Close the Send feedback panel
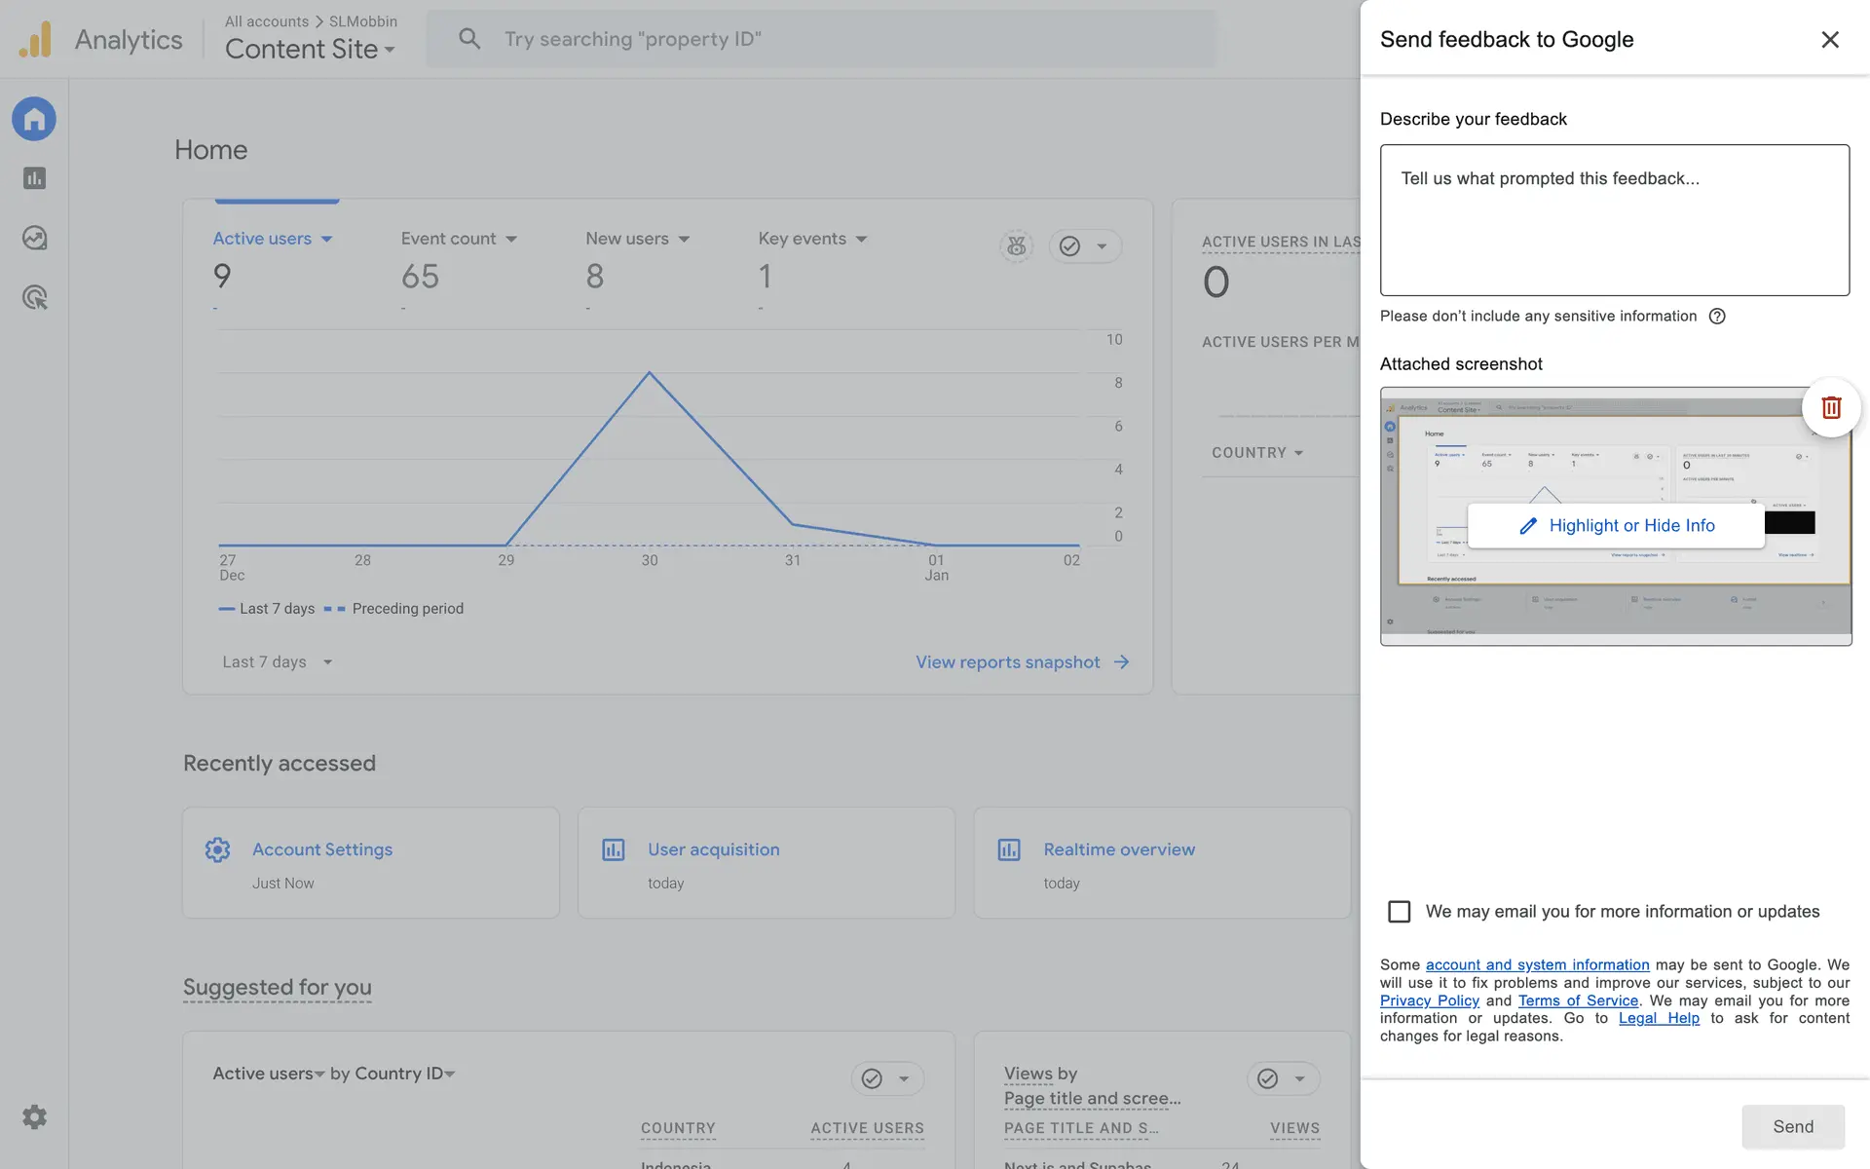 point(1830,39)
